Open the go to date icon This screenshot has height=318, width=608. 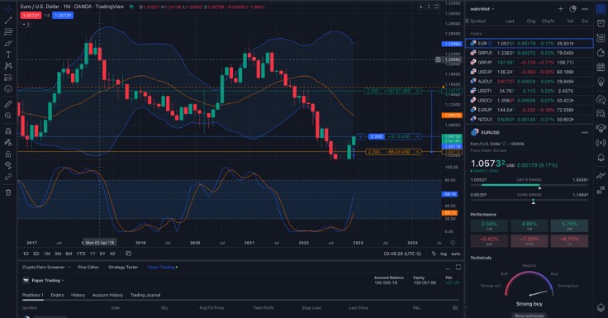[128, 254]
